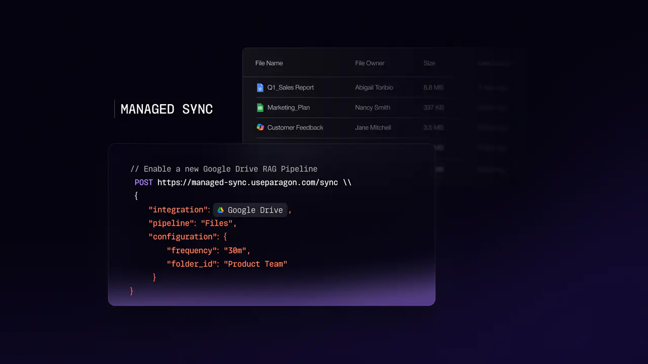The image size is (648, 364).
Task: Select the File Owner column header
Action: (370, 63)
